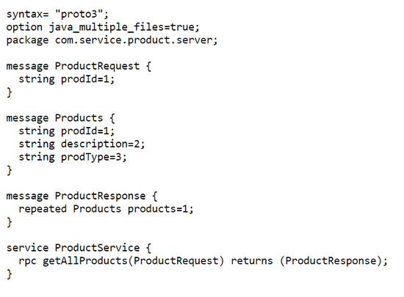The height and width of the screenshot is (297, 404).
Task: Click the Products message name
Action: (x=79, y=118)
